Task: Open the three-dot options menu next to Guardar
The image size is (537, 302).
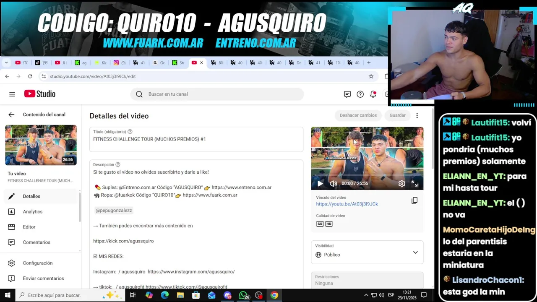Action: click(417, 115)
